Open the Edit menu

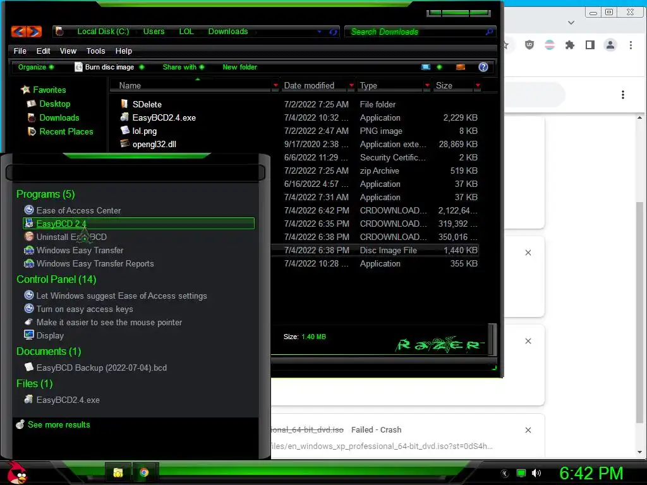tap(43, 51)
